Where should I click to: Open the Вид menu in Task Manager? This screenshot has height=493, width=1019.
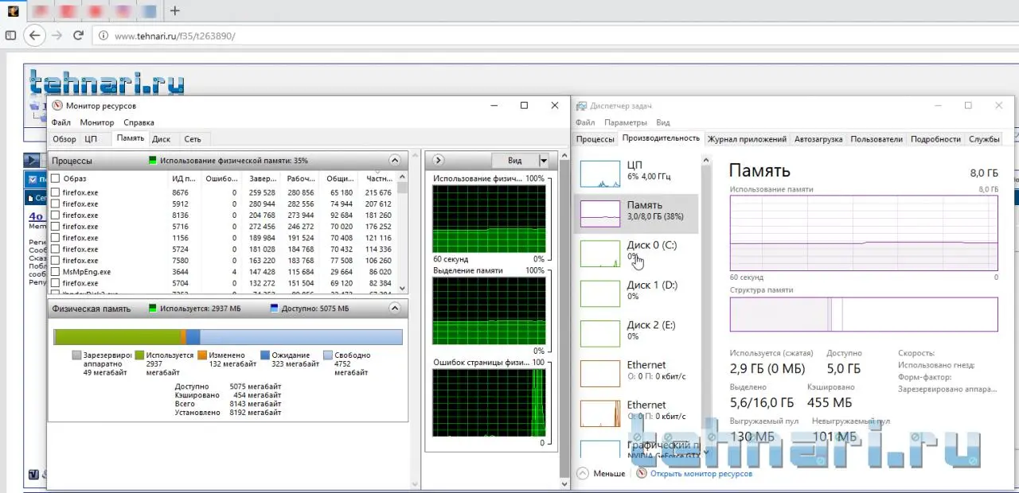(663, 122)
